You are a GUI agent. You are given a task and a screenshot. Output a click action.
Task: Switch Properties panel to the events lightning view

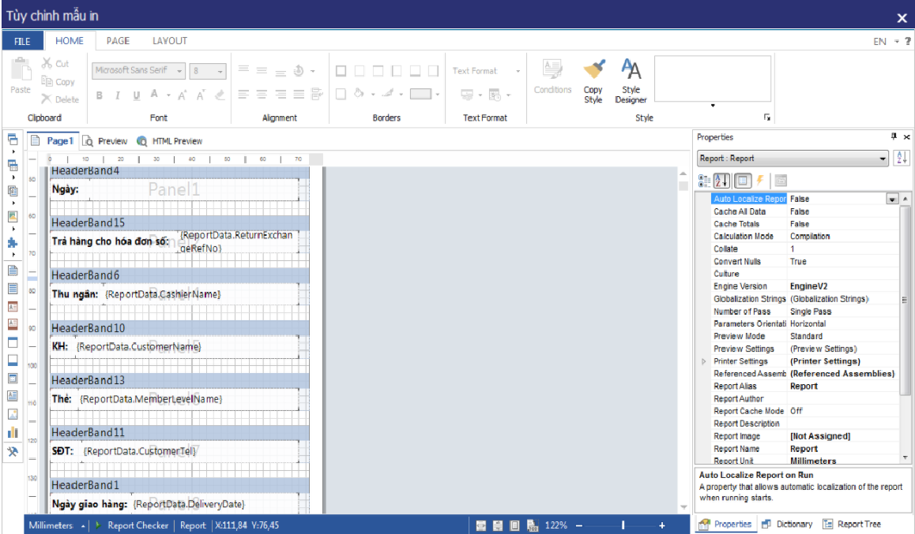click(760, 180)
